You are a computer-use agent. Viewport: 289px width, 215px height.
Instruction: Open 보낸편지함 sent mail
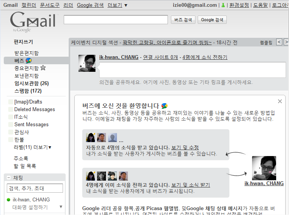pos(26,76)
